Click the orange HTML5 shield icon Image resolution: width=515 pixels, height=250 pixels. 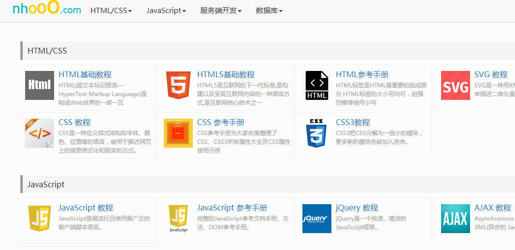click(178, 85)
